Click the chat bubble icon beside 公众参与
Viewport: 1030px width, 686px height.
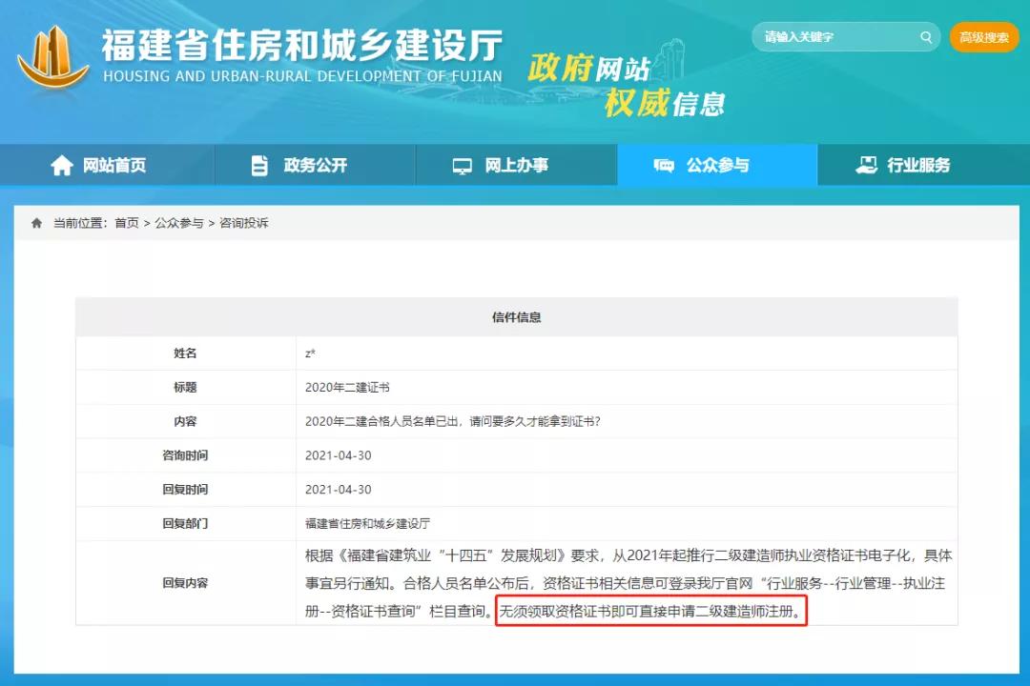tap(664, 166)
